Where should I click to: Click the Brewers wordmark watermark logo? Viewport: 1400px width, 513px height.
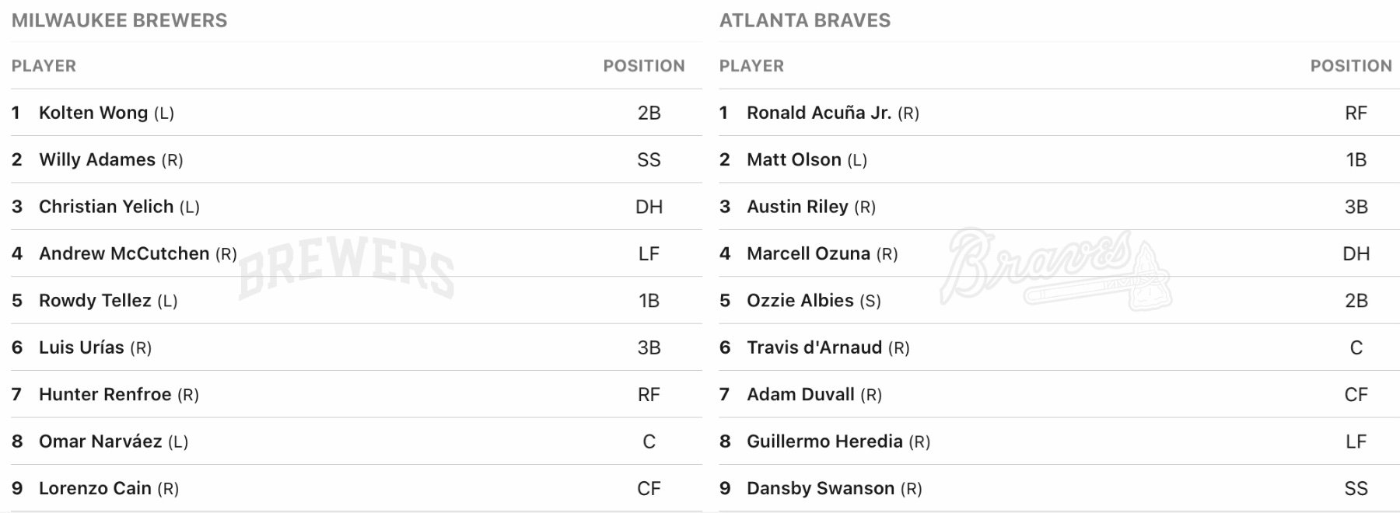point(346,267)
